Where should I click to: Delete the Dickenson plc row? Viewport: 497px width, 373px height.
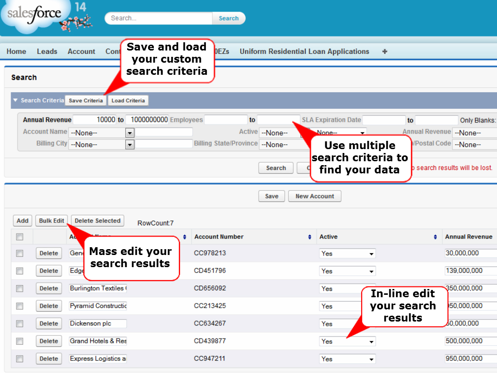(x=49, y=323)
